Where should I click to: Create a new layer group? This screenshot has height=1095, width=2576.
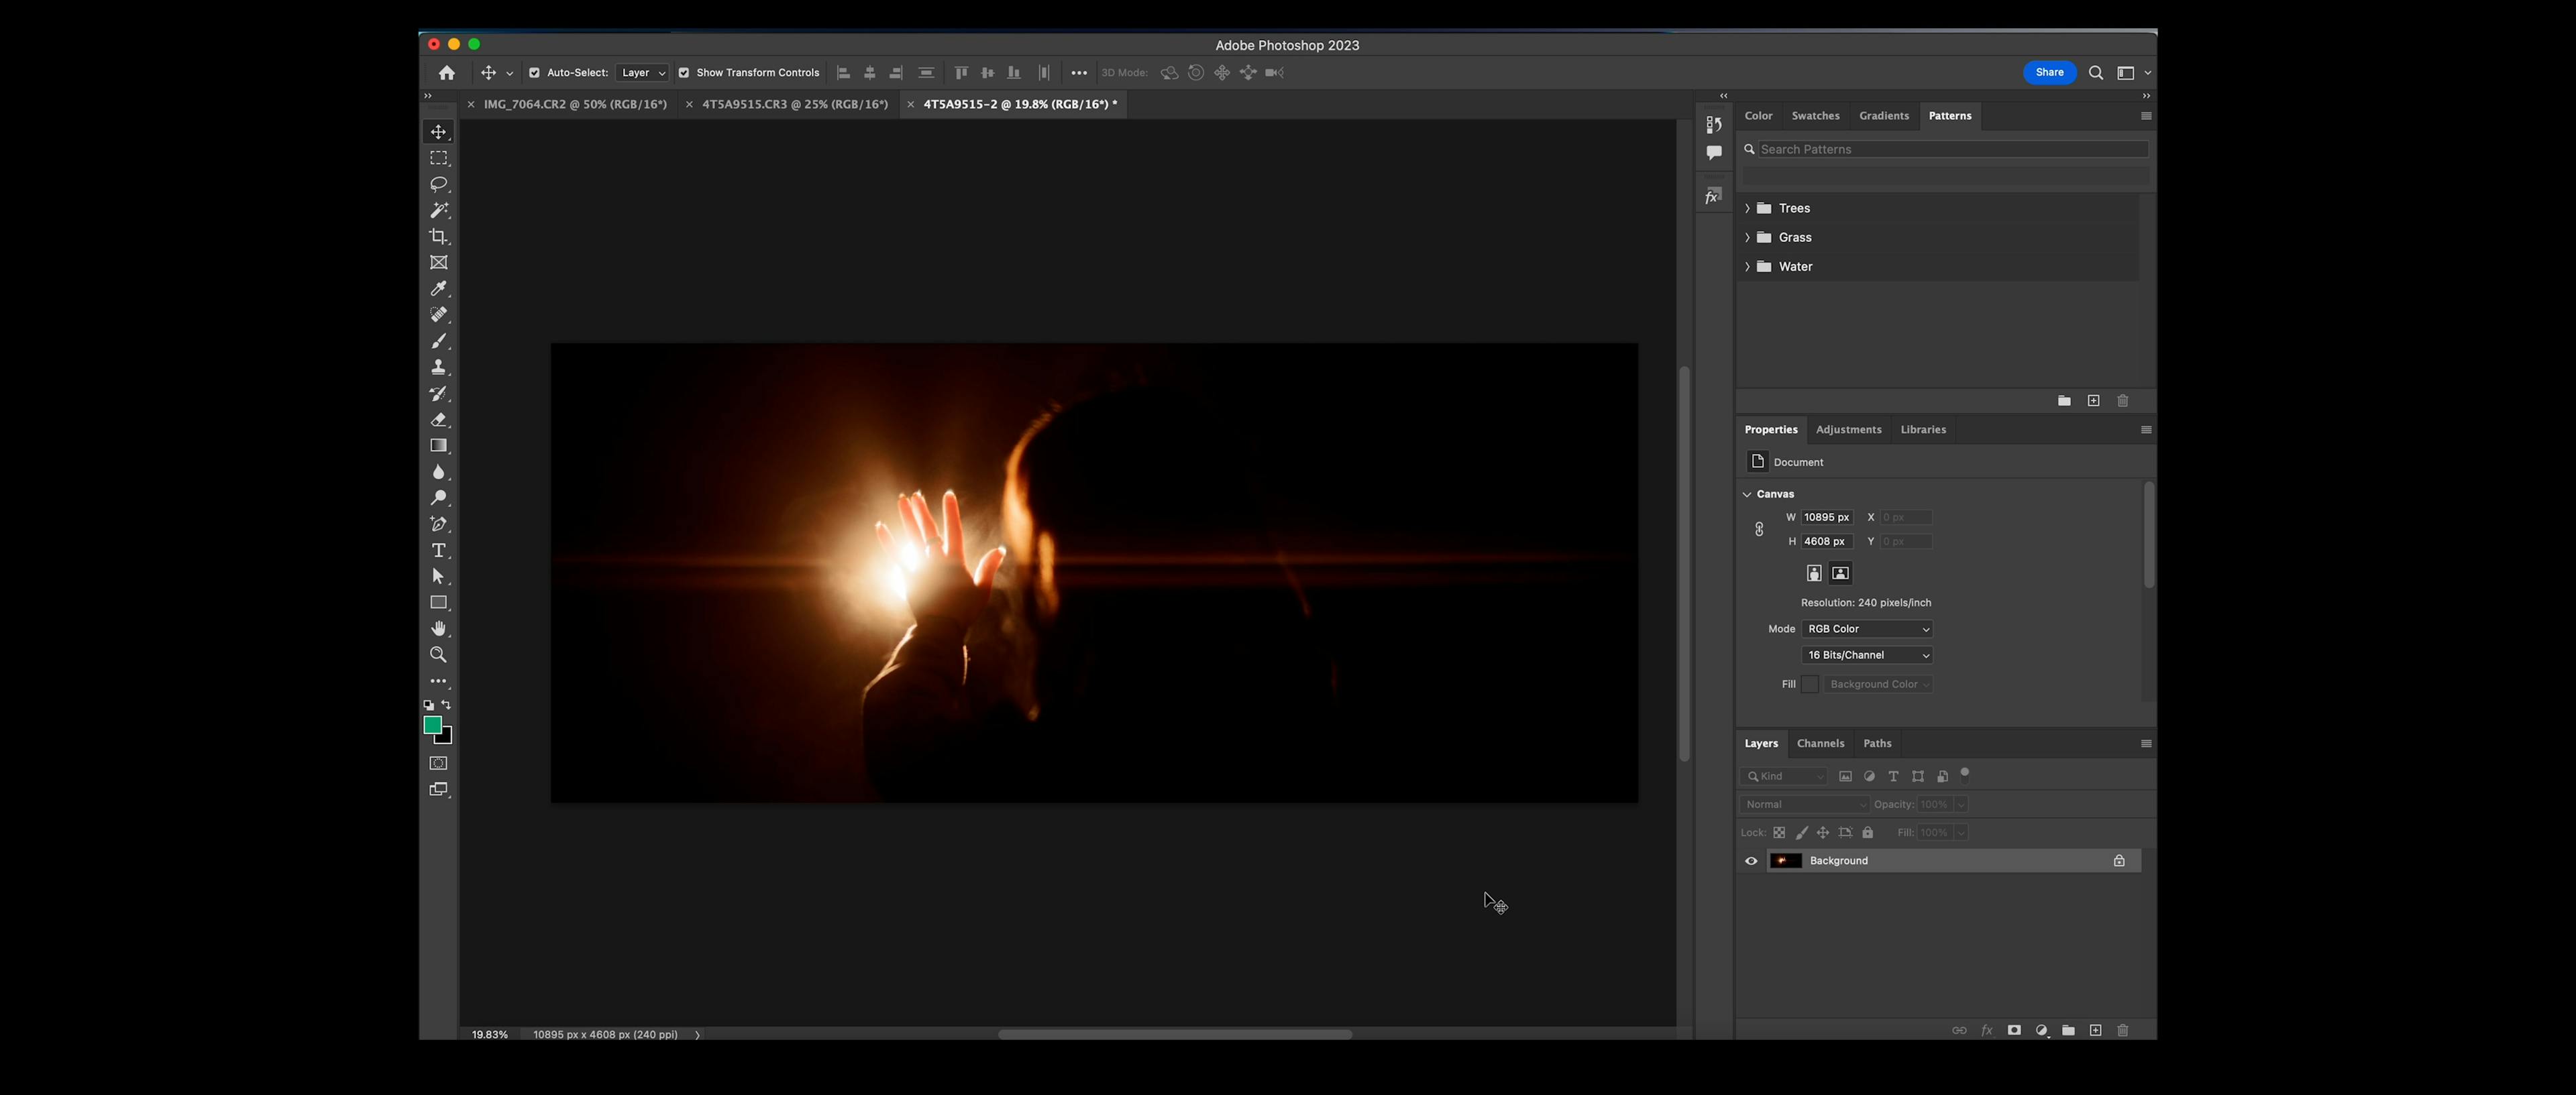2068,1030
